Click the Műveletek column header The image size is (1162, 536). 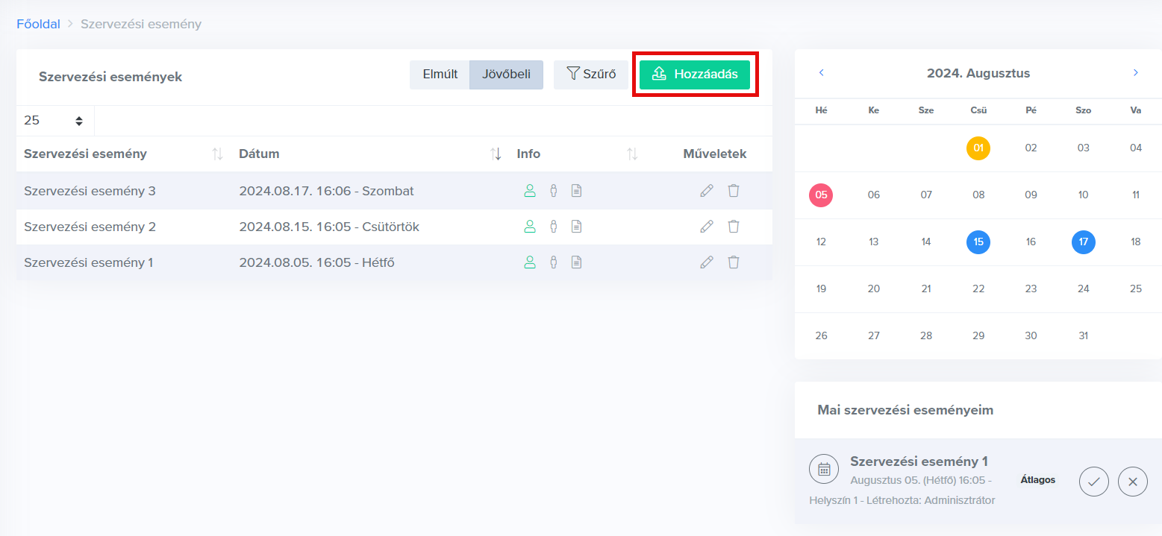tap(715, 154)
